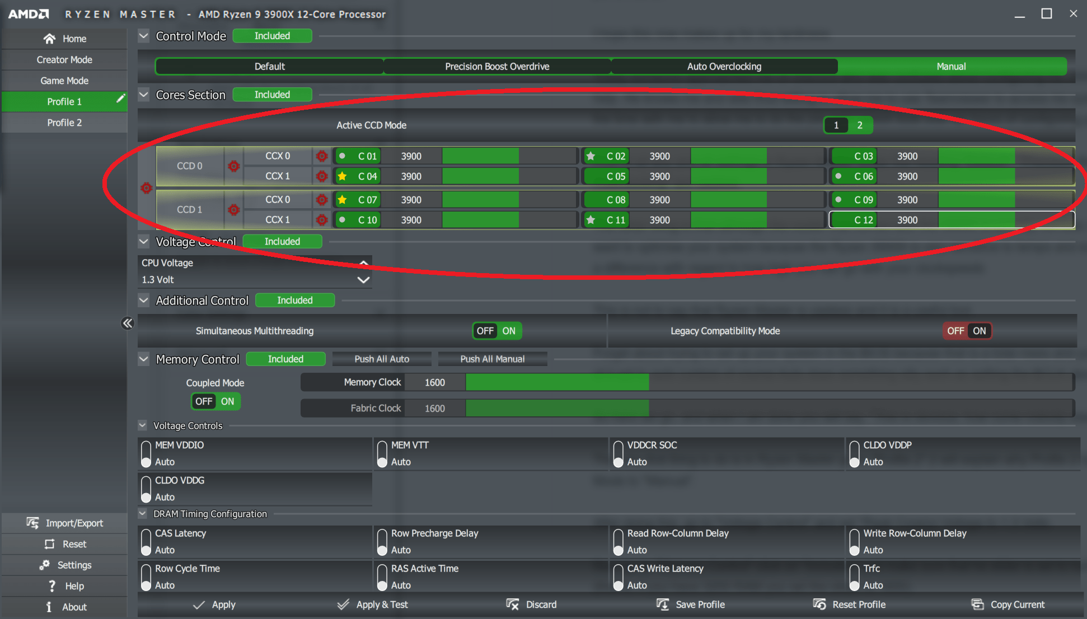Adjust the Memory Clock slider bar
The width and height of the screenshot is (1087, 619).
(x=769, y=382)
